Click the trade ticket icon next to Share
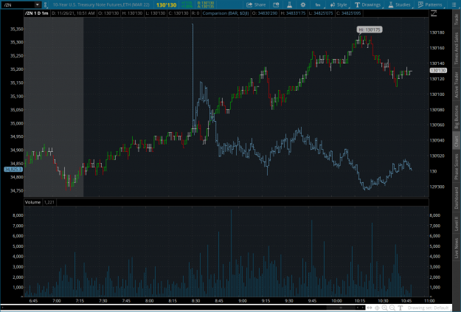The width and height of the screenshot is (461, 312). [276, 4]
